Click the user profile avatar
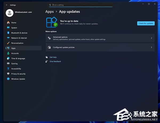Screen dimensions: 160x123 pyautogui.click(x=10, y=13)
